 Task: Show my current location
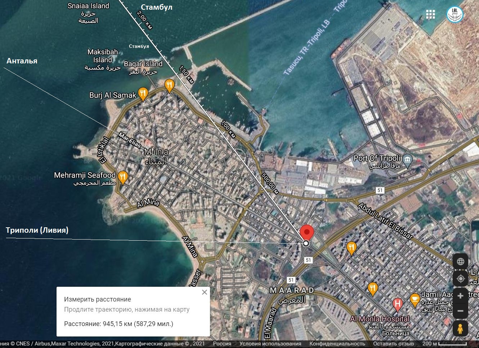460,278
